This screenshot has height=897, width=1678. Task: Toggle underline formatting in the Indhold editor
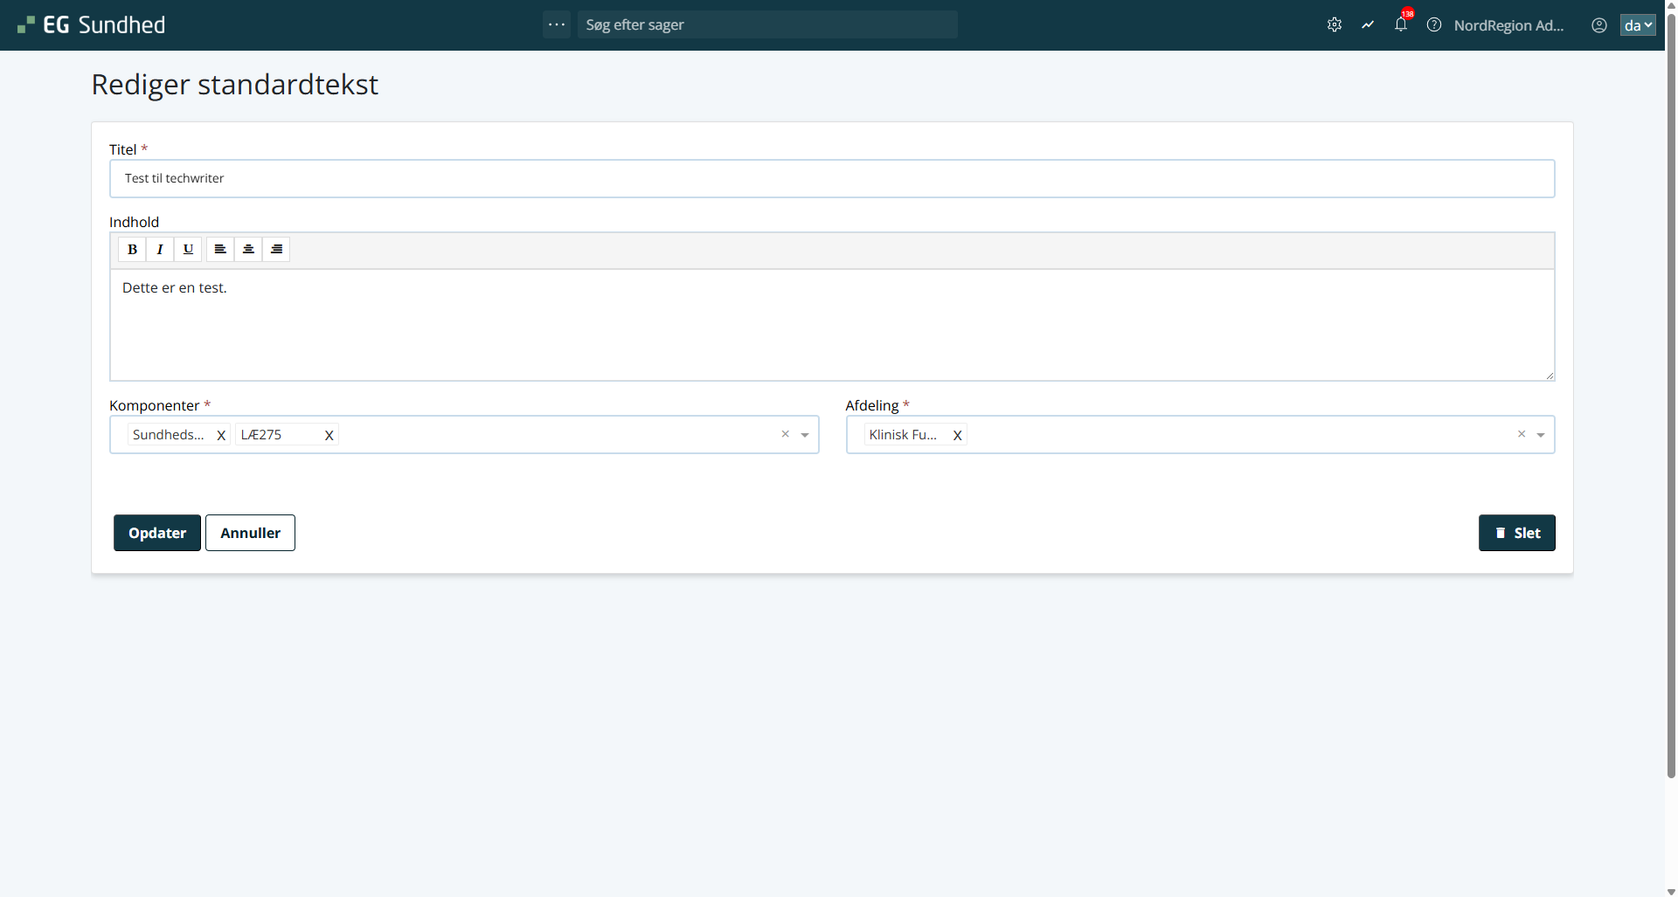[x=188, y=250]
